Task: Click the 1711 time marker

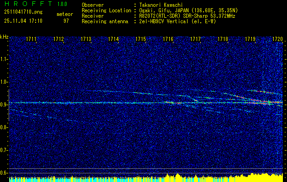Action: click(x=31, y=39)
